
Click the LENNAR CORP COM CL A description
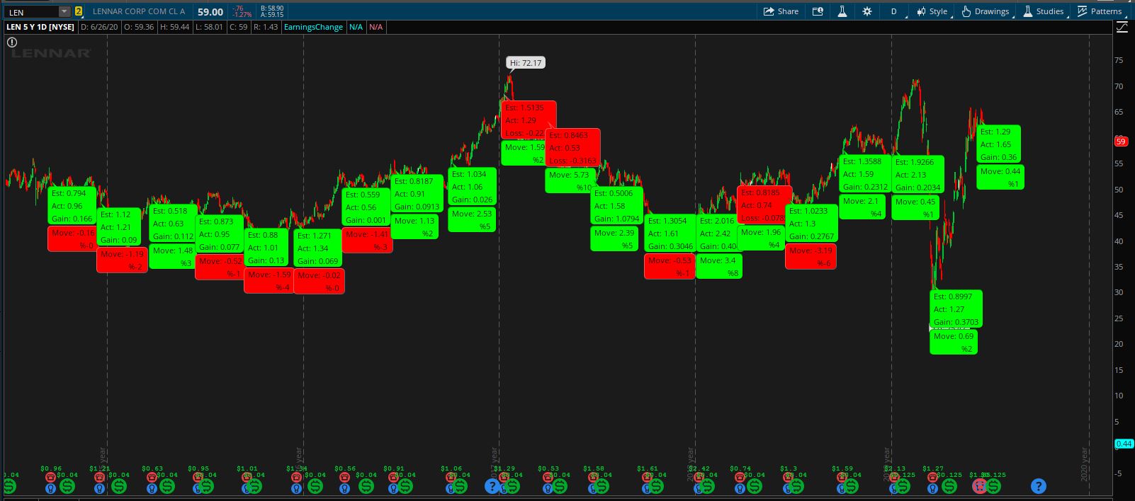pyautogui.click(x=139, y=11)
